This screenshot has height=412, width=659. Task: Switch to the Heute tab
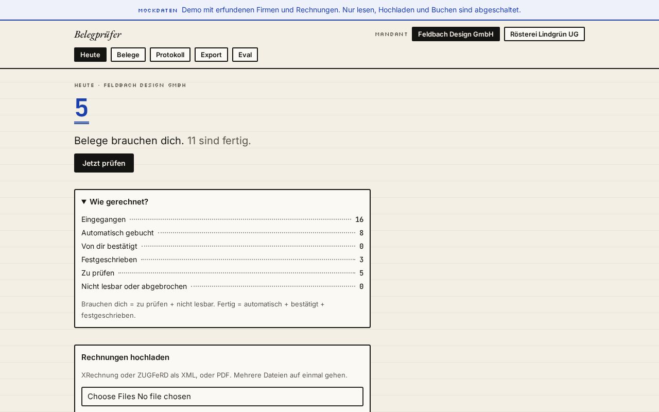click(x=90, y=55)
